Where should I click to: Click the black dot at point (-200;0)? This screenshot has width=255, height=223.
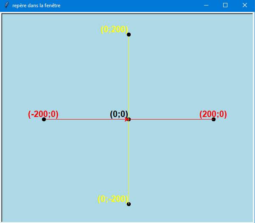click(x=44, y=119)
